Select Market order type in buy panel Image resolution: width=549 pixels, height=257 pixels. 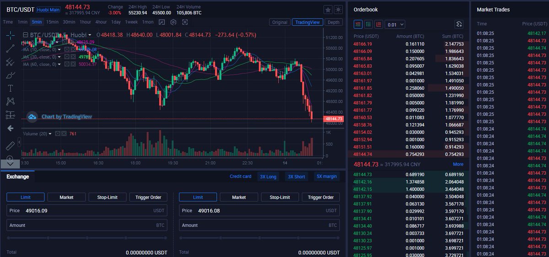(x=66, y=197)
